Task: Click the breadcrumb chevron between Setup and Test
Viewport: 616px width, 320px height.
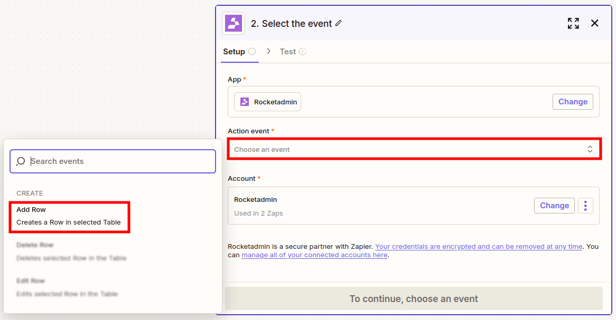Action: point(268,51)
